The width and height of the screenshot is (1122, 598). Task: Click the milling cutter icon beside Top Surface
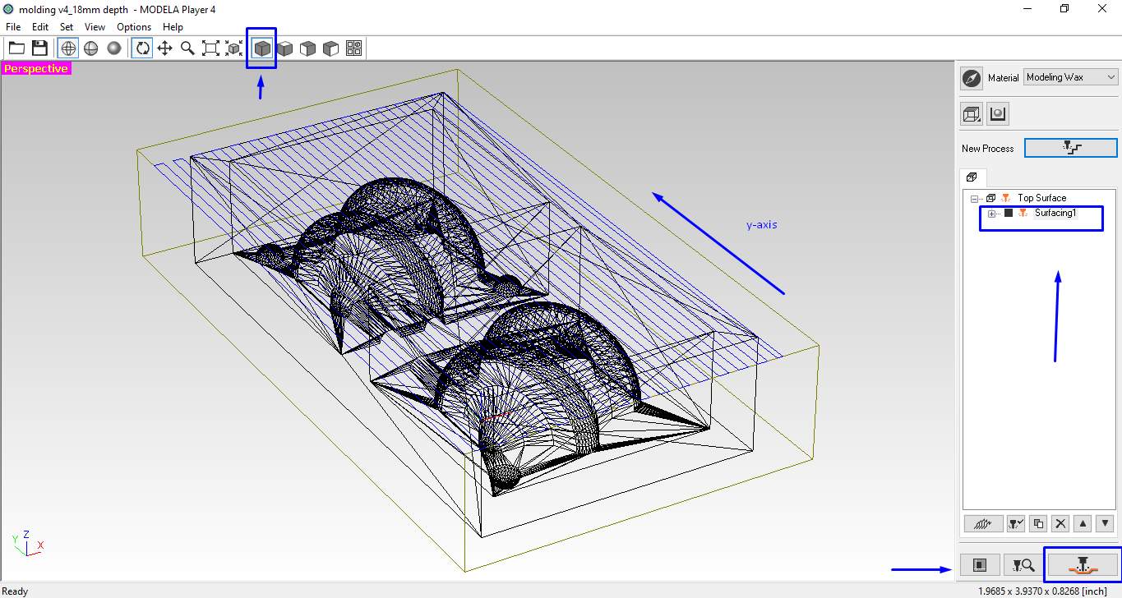point(1006,198)
